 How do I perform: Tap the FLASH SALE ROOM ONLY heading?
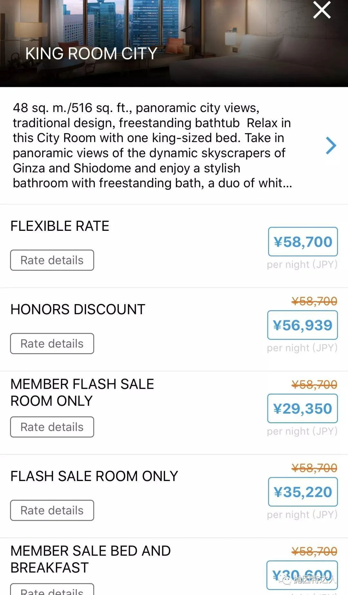[94, 476]
